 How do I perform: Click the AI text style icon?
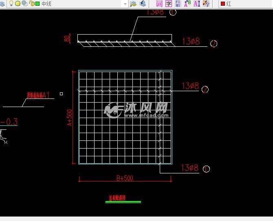197,4
